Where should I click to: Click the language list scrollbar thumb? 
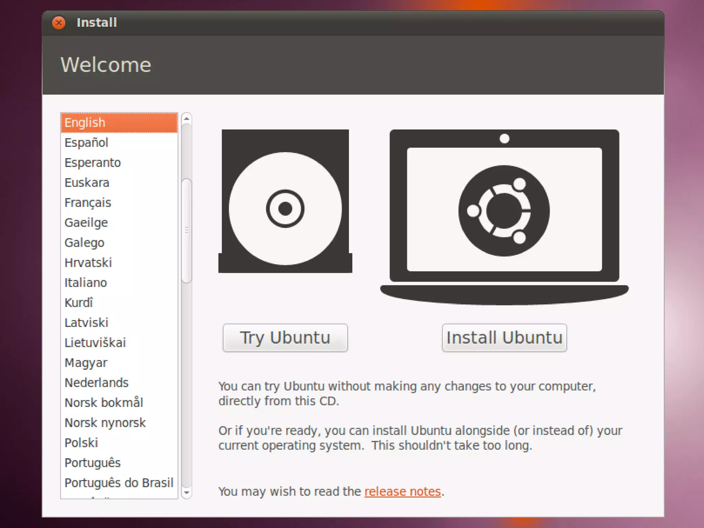[186, 230]
